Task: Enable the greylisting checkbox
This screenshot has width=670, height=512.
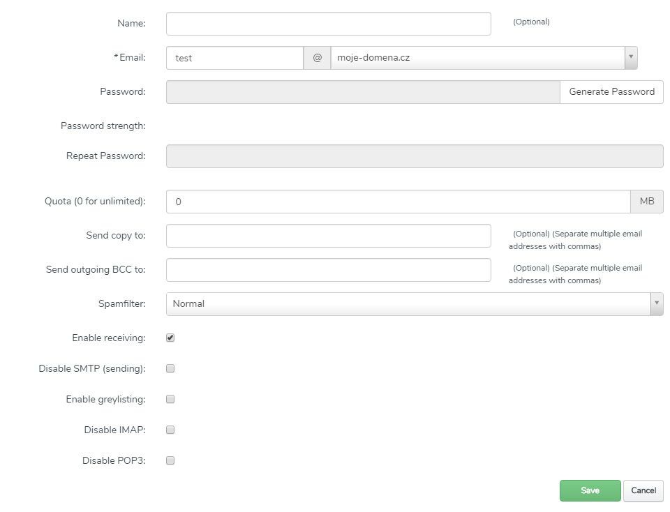Action: (170, 399)
